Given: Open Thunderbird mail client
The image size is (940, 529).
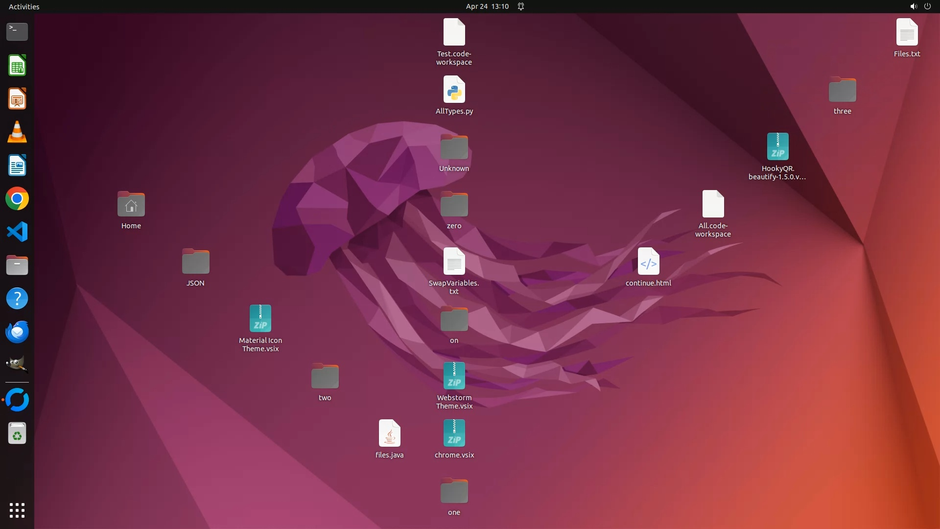Looking at the screenshot, I should (x=17, y=332).
